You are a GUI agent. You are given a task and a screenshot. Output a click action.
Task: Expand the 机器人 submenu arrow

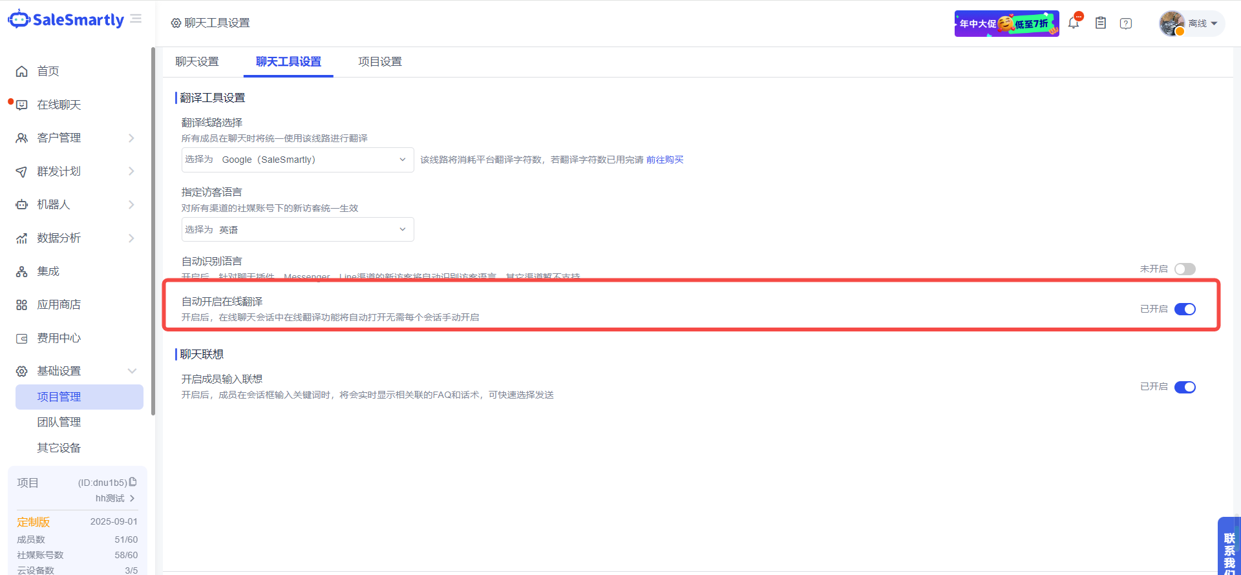coord(131,204)
